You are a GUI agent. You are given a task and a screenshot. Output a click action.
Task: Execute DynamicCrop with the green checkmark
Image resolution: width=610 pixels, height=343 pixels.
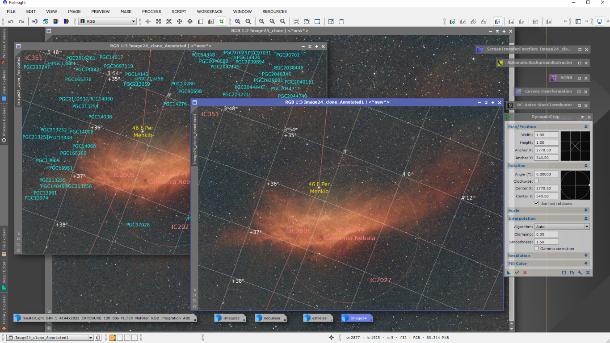click(517, 272)
